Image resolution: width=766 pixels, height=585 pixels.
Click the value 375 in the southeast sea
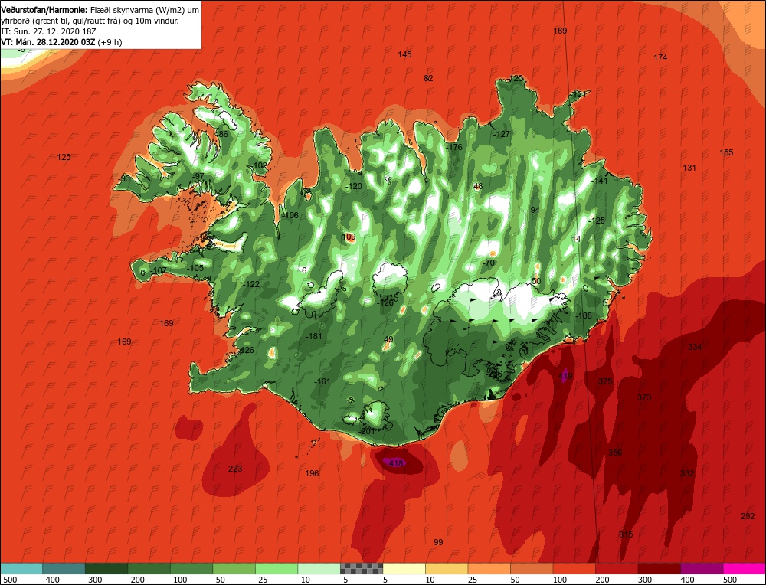(605, 381)
